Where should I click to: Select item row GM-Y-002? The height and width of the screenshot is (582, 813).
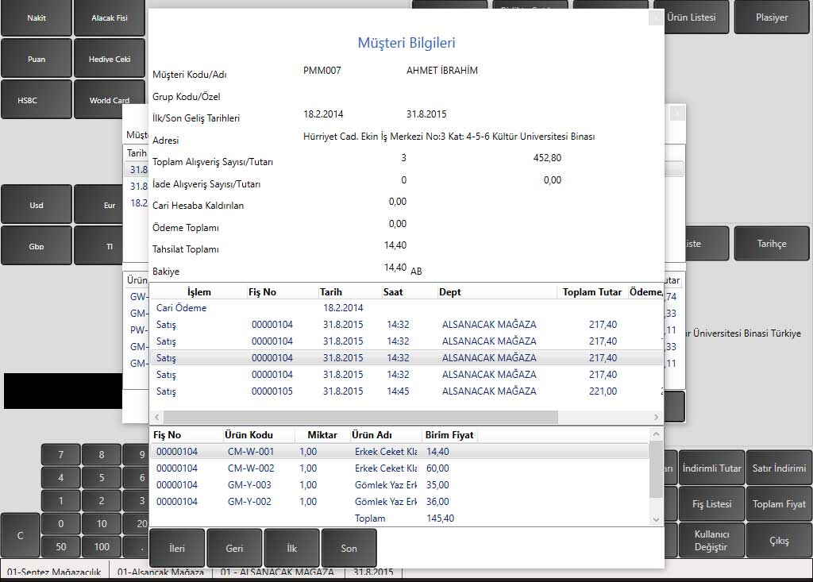tap(399, 501)
